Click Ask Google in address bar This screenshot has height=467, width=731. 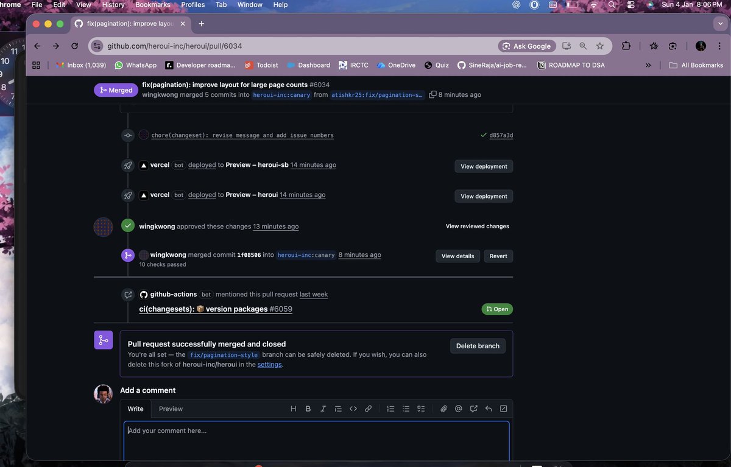(527, 46)
